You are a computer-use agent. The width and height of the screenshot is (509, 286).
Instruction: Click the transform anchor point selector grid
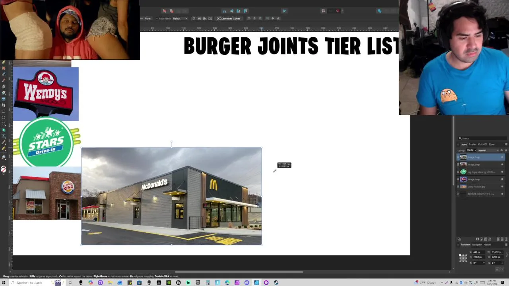pyautogui.click(x=463, y=258)
